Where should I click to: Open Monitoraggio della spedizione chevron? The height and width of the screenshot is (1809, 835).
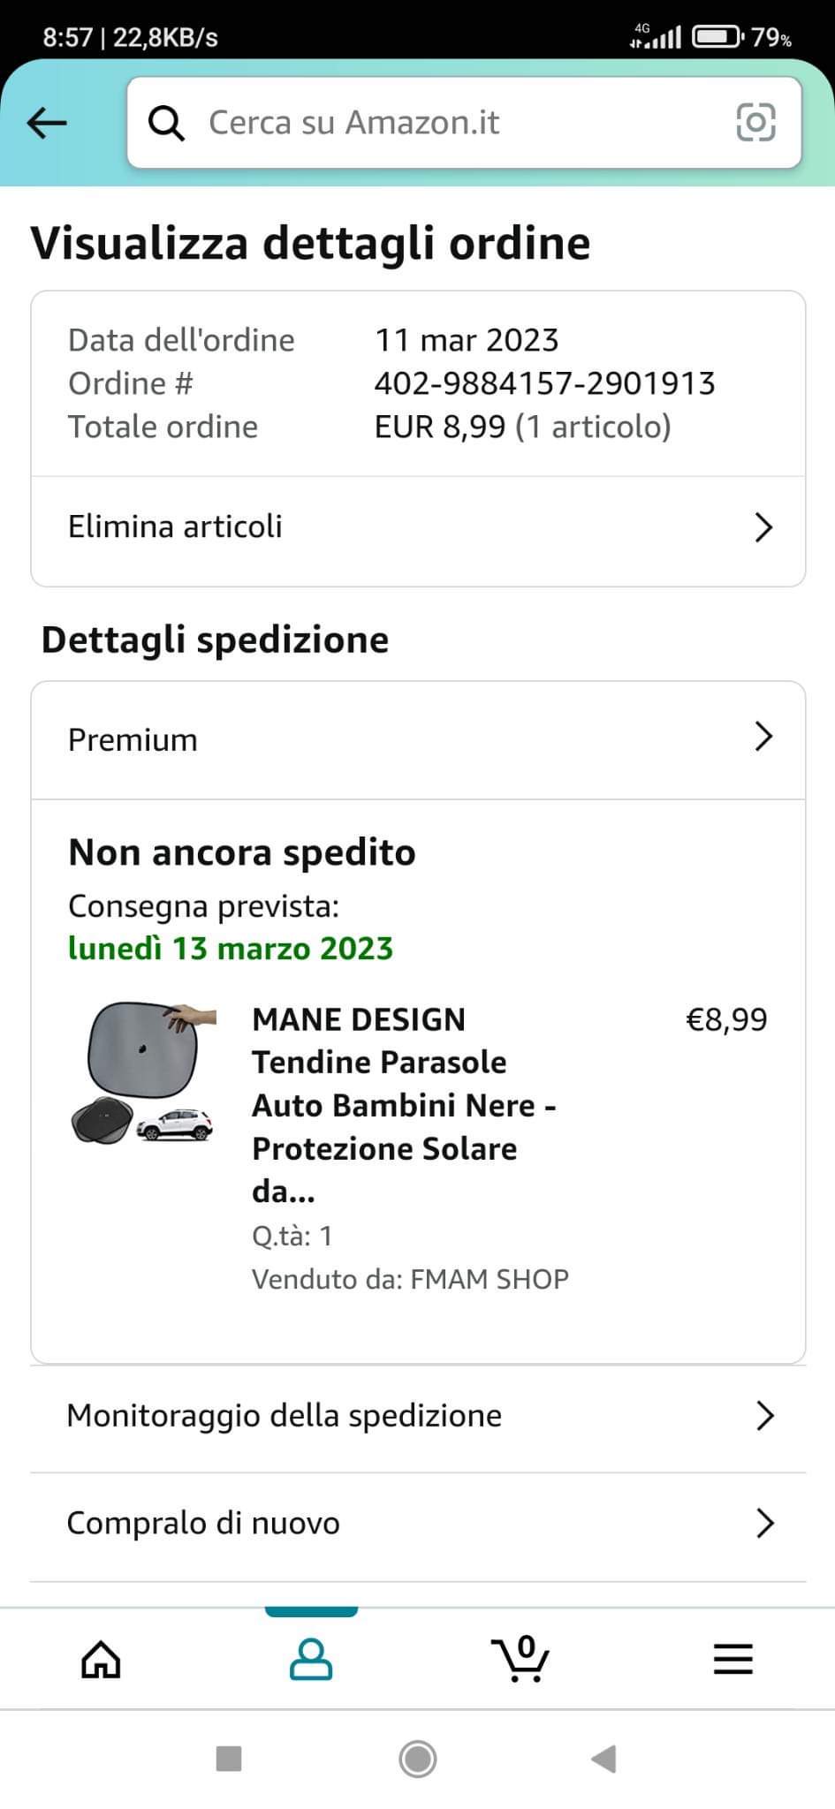pos(765,1416)
